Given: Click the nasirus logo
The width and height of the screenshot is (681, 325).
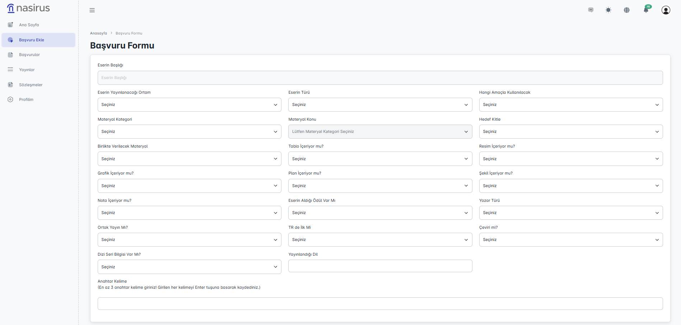Looking at the screenshot, I should (29, 8).
